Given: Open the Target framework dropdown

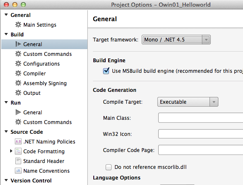Looking at the screenshot, I should point(176,40).
